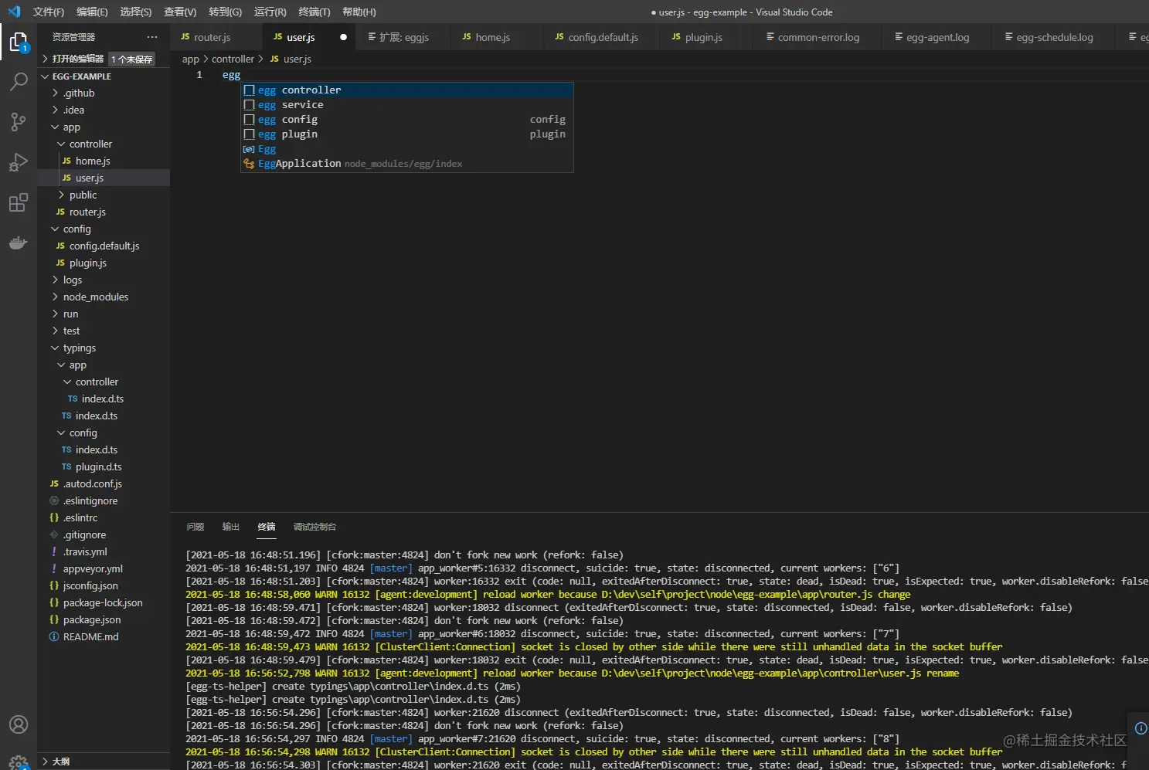Open the 选择(S) menu
This screenshot has width=1149, height=770.
coord(136,12)
